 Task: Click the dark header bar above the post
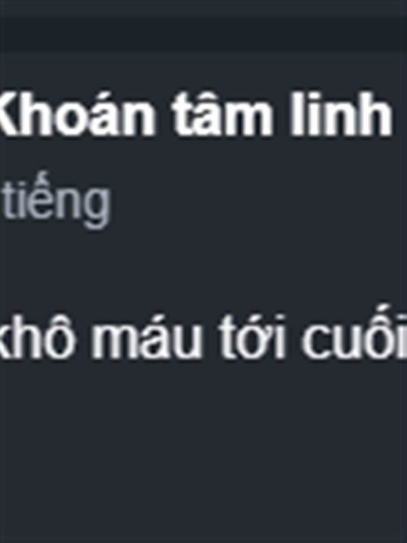point(203,34)
